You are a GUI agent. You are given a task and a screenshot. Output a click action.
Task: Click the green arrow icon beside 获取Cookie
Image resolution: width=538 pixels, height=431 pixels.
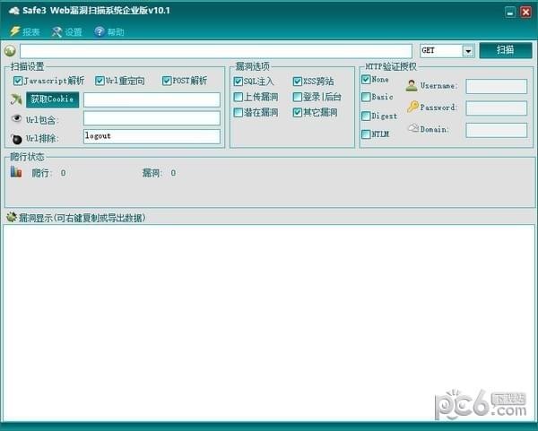(16, 99)
